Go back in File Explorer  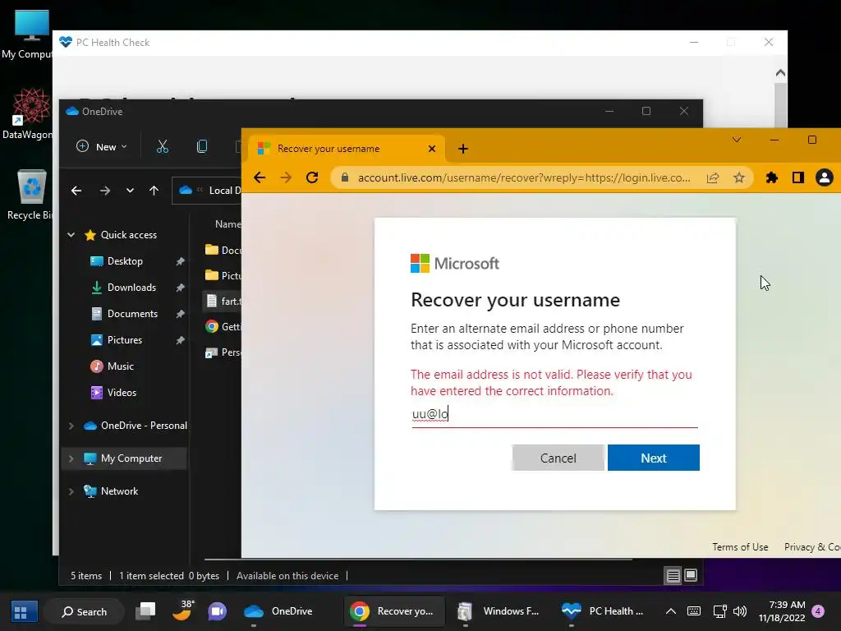pos(76,191)
